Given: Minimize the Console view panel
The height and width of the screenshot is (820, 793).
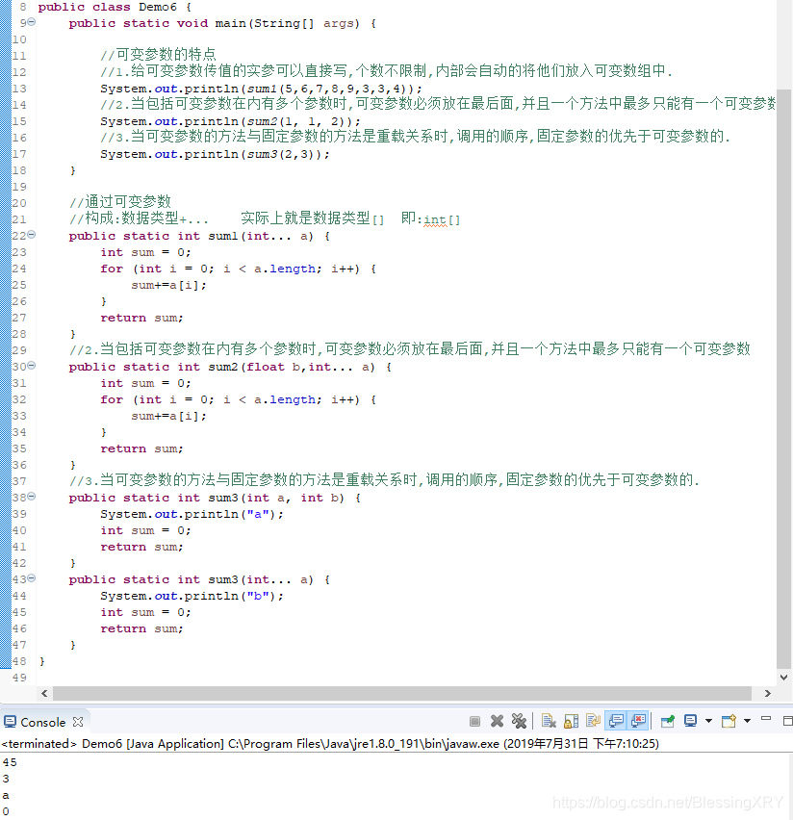Looking at the screenshot, I should (766, 720).
